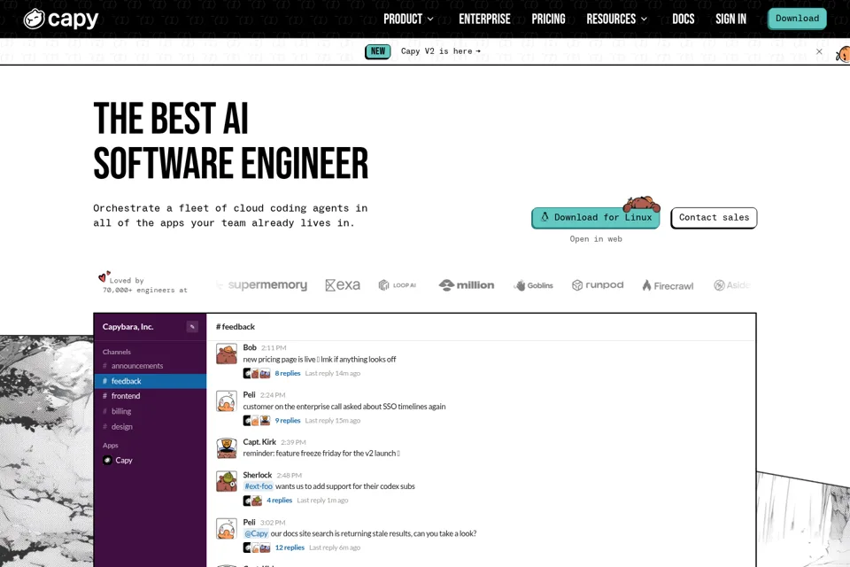Click the Loop AI logo
Viewport: 850px width, 567px height.
[x=398, y=285]
